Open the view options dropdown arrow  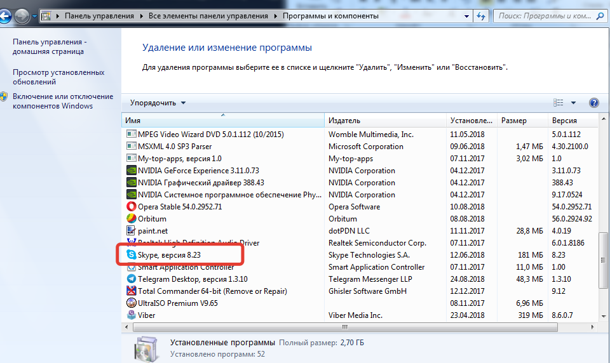pyautogui.click(x=573, y=103)
